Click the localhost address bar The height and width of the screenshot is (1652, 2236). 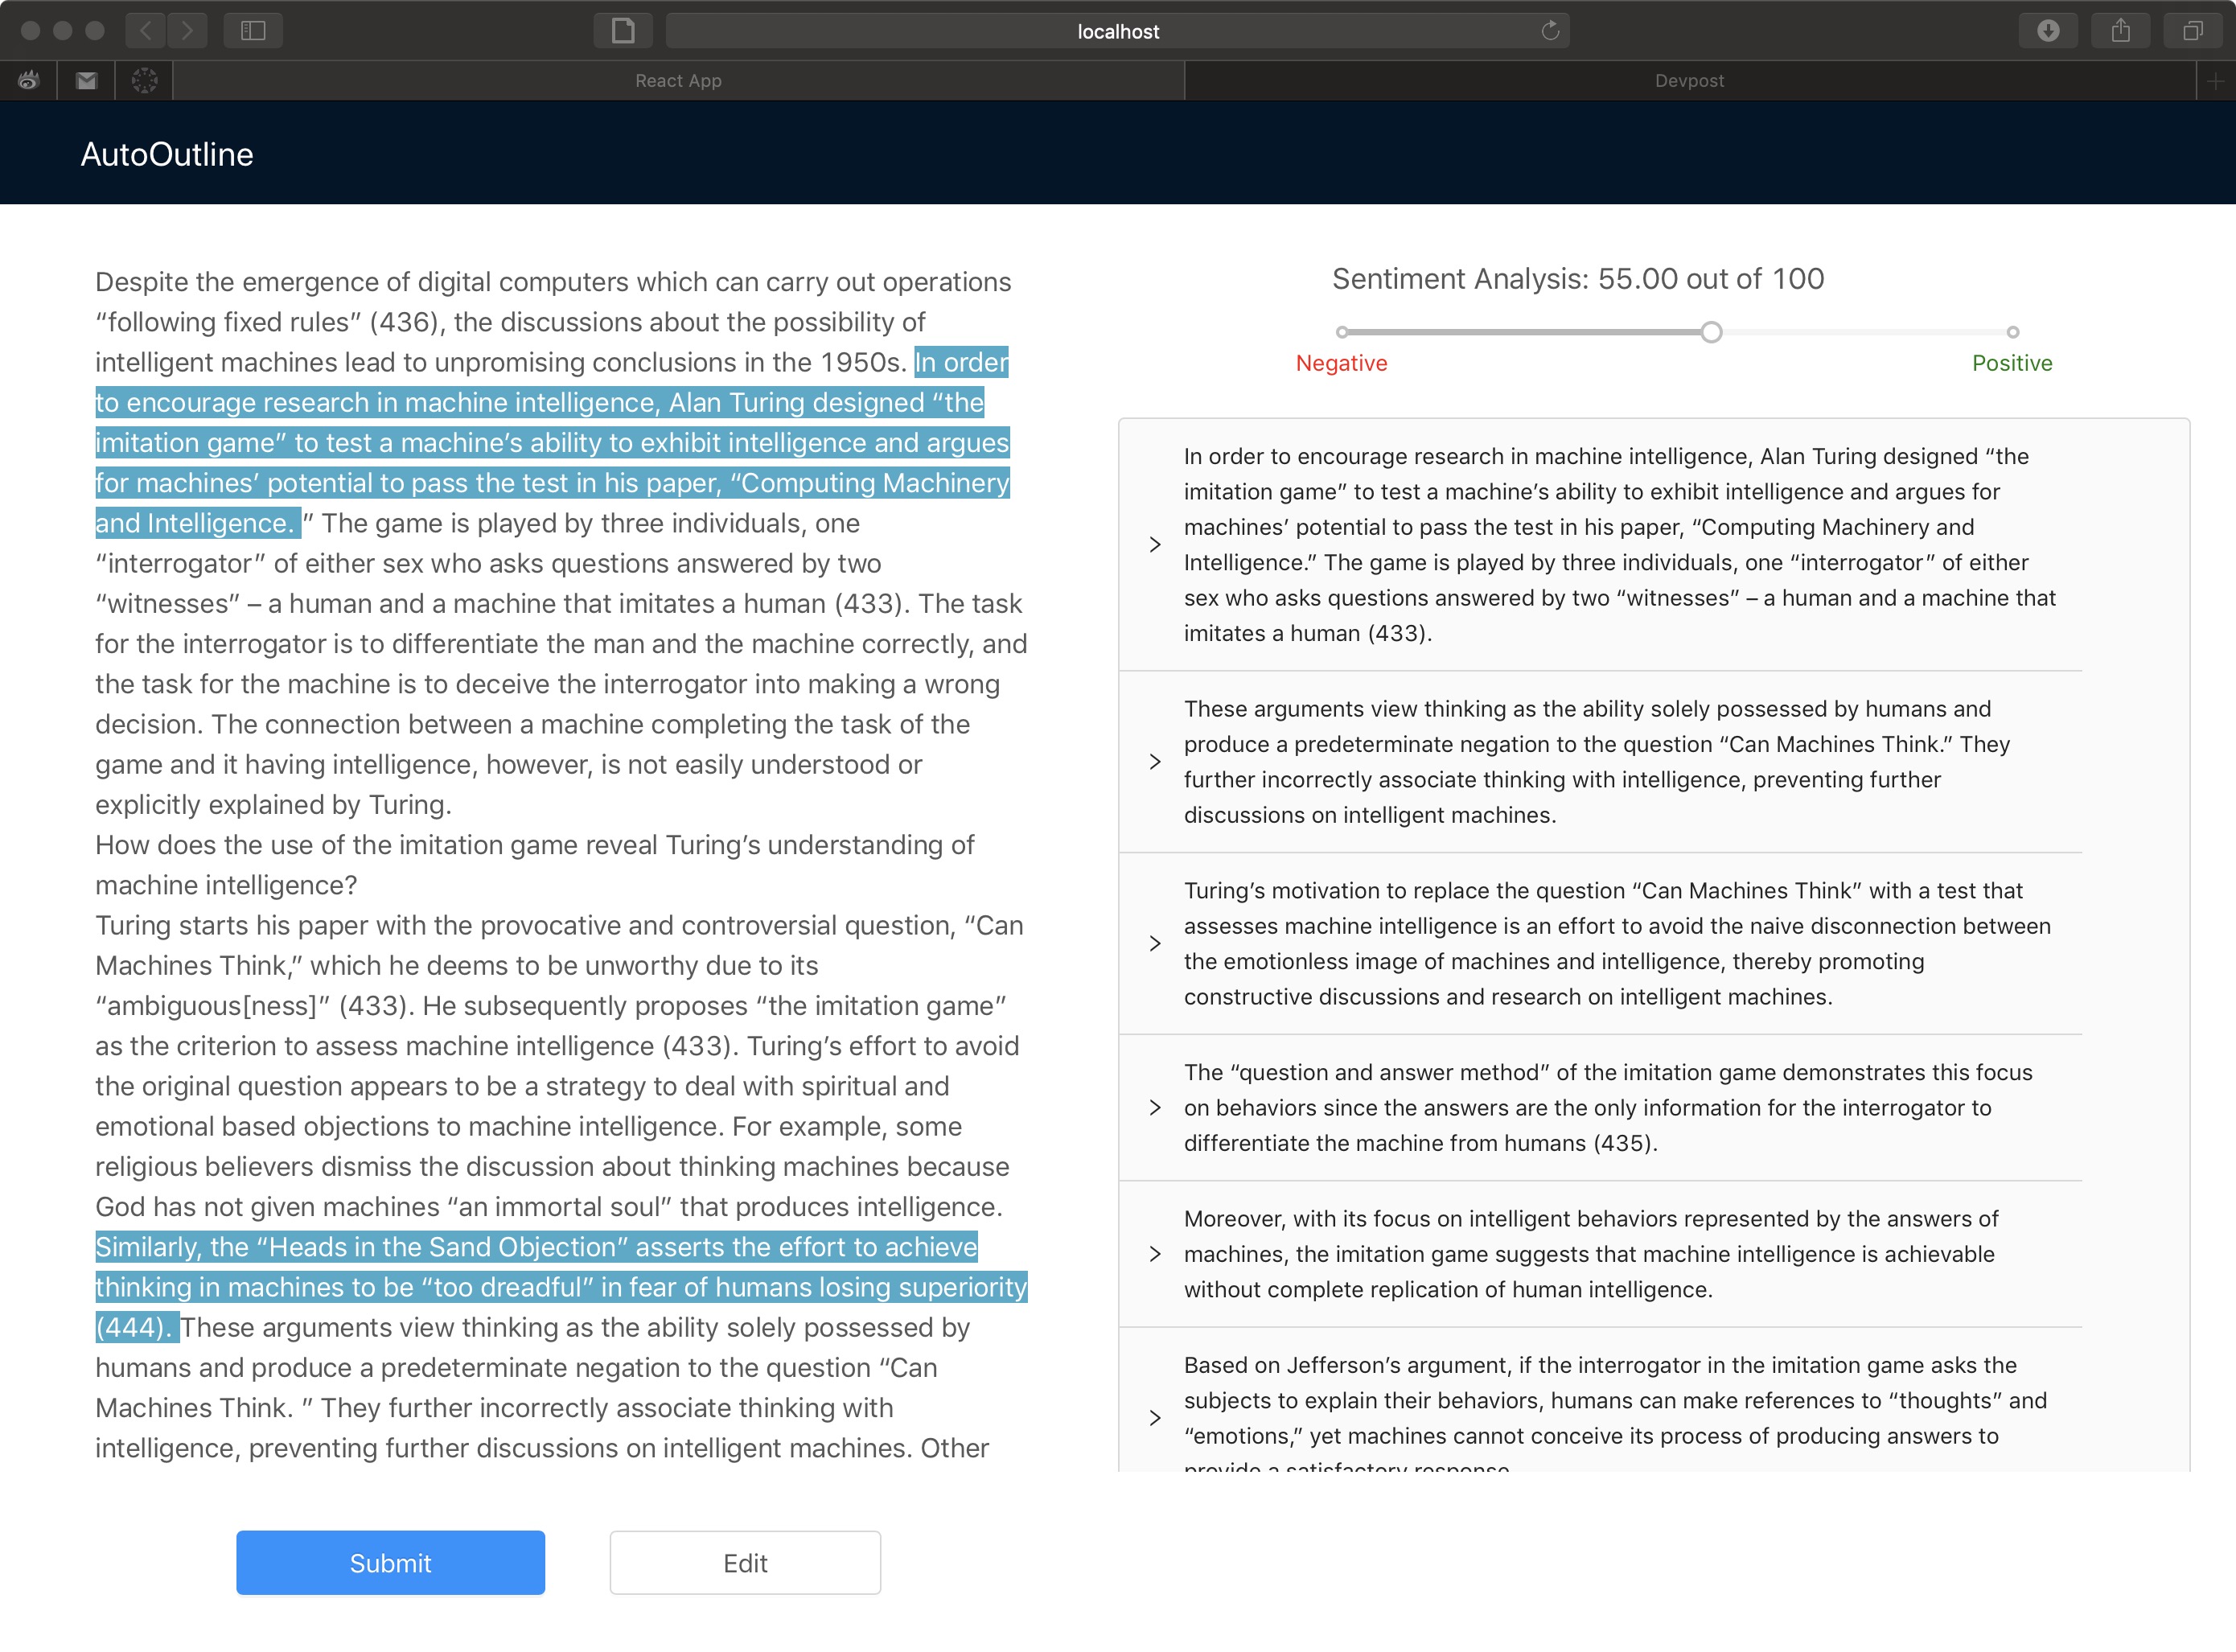tap(1117, 31)
